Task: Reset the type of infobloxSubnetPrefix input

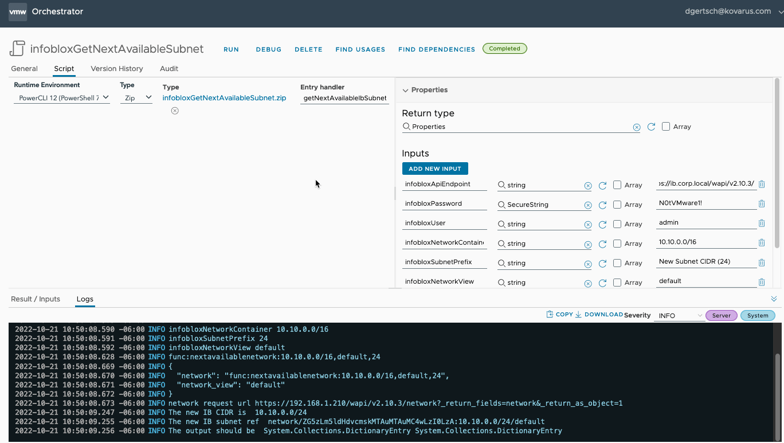Action: click(603, 264)
